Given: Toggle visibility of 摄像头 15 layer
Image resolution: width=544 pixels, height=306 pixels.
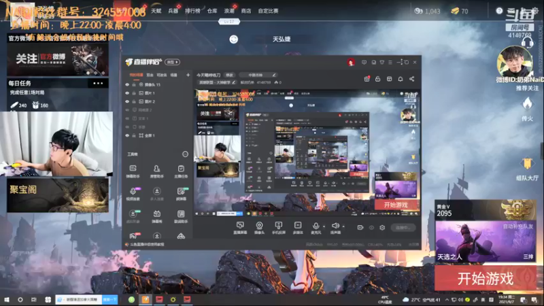Looking at the screenshot, I should pos(127,84).
